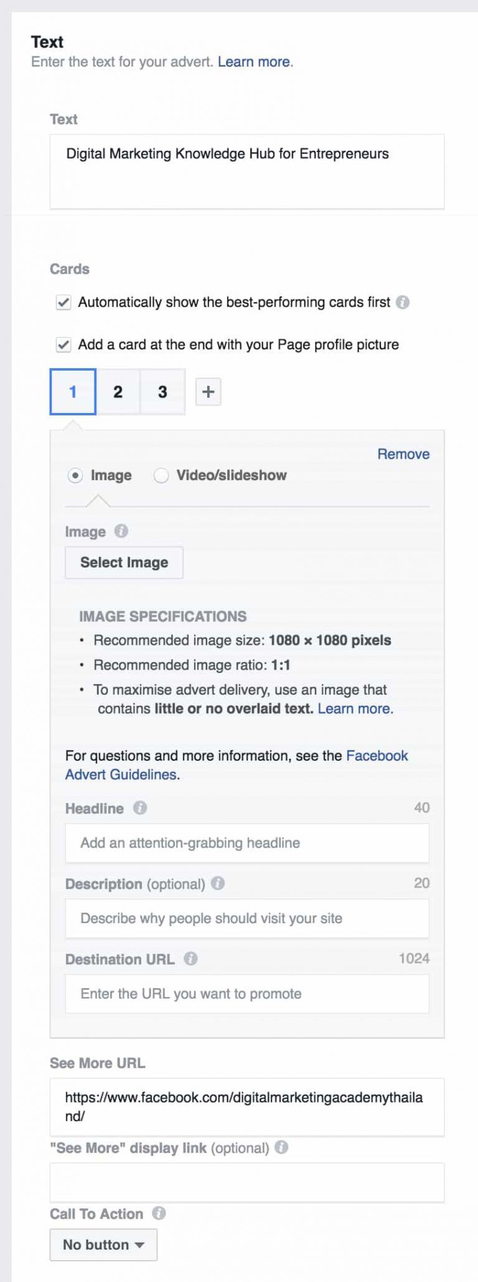Click Remove link for this card
The width and height of the screenshot is (478, 1282).
(403, 454)
